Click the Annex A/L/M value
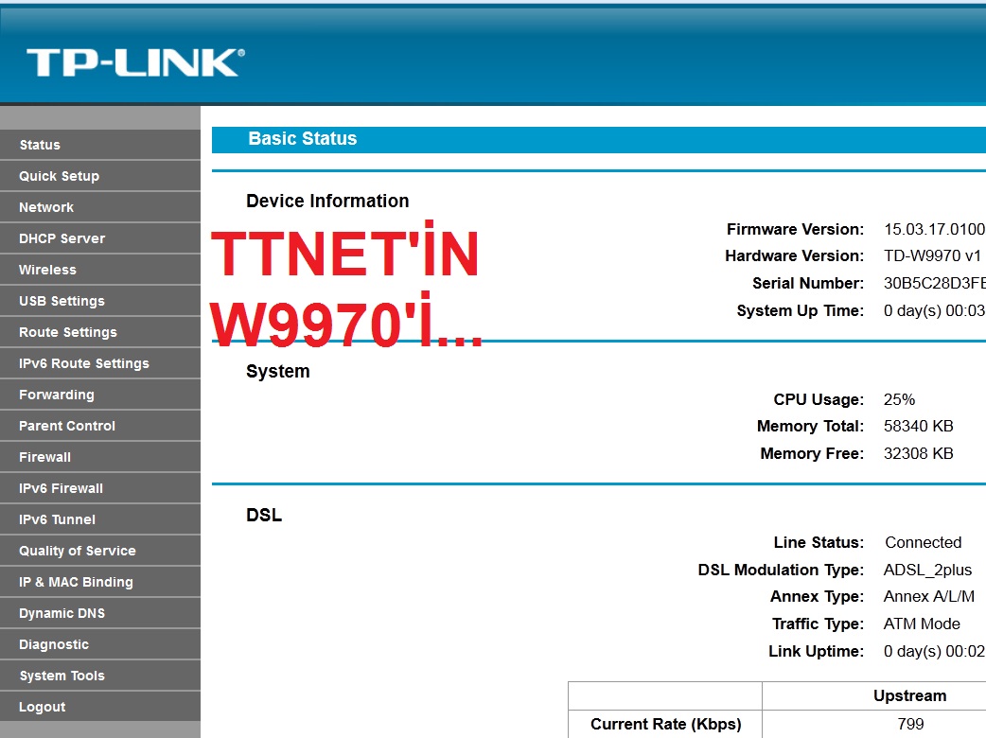This screenshot has width=986, height=738. (x=929, y=596)
